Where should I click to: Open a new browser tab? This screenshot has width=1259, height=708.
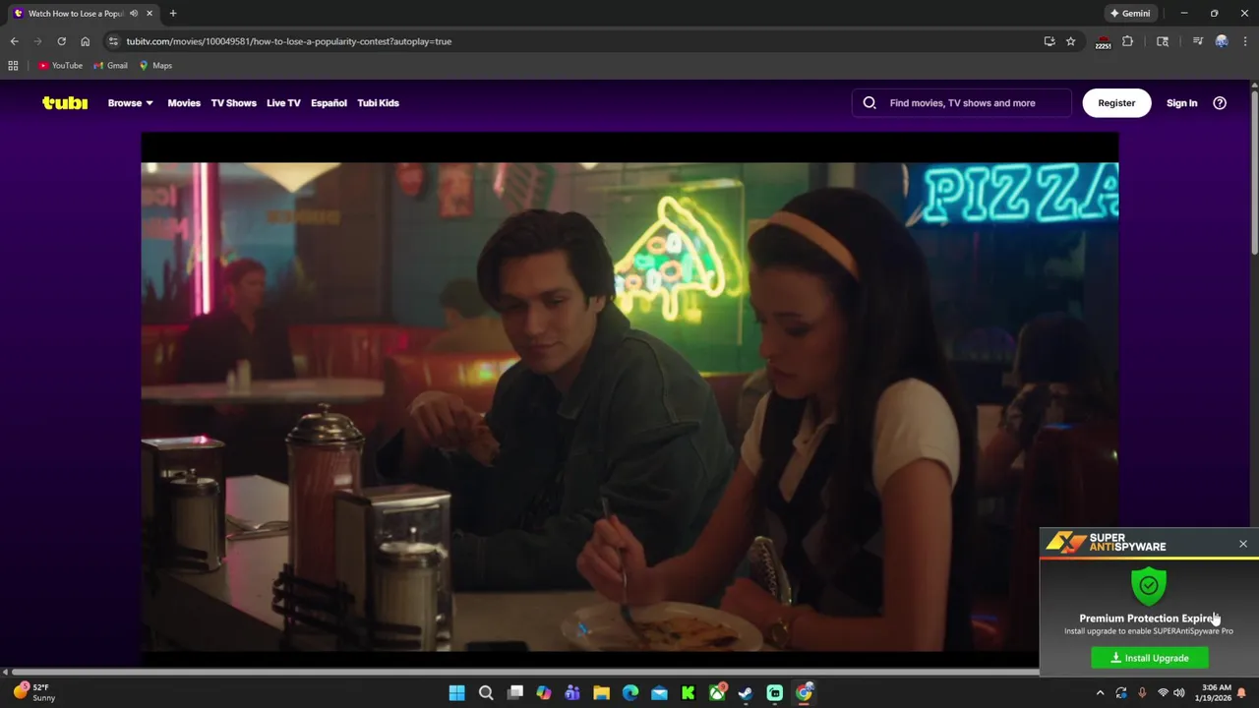point(173,14)
